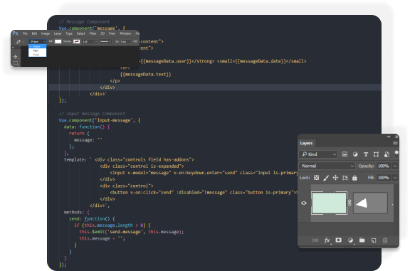This screenshot has height=271, width=410.
Task: Click the white Fill color swatch
Action: pos(58,41)
